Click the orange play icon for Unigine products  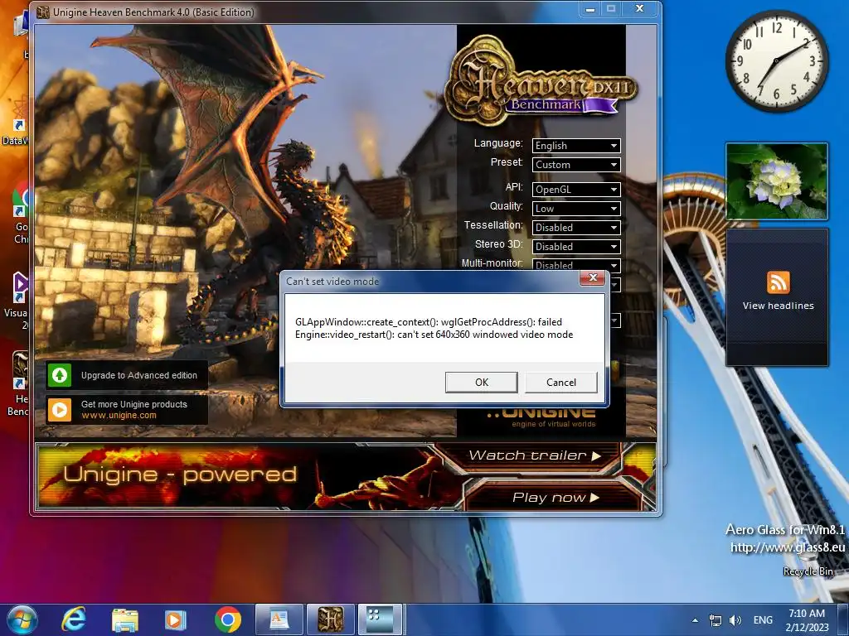(60, 410)
